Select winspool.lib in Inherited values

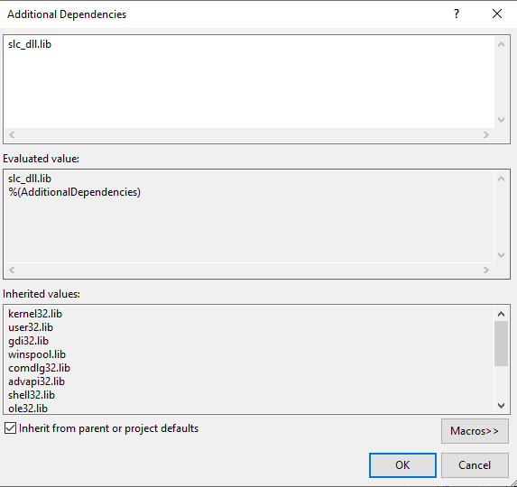point(37,354)
